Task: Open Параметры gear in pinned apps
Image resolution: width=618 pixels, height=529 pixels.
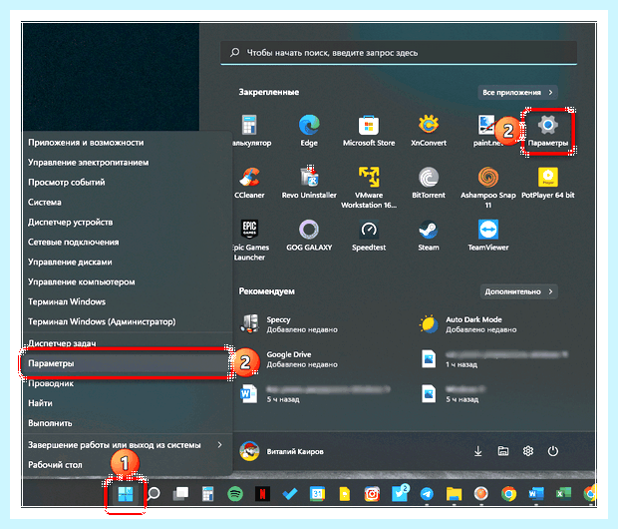Action: (548, 131)
